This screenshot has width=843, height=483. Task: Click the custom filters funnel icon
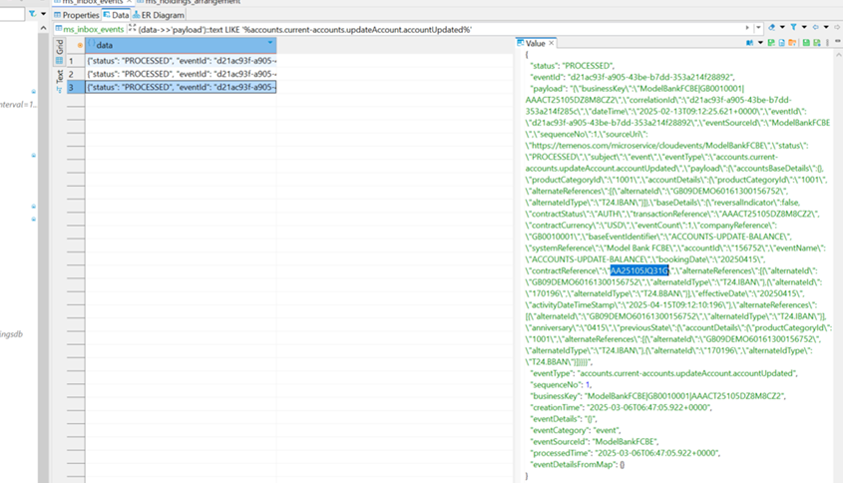click(793, 29)
